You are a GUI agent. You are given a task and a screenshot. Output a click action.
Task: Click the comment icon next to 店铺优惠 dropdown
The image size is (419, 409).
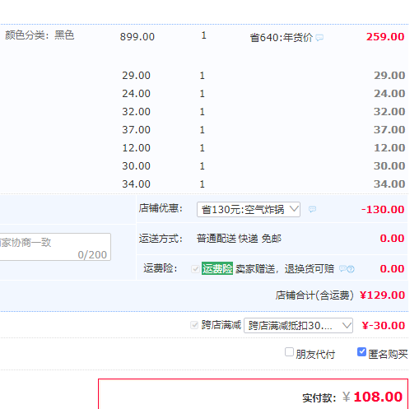312,209
